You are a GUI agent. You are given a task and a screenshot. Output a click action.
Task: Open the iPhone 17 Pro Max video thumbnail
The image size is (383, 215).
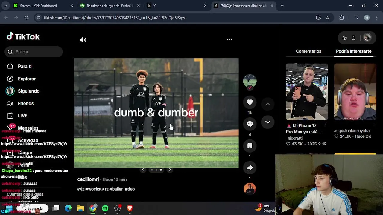[307, 92]
